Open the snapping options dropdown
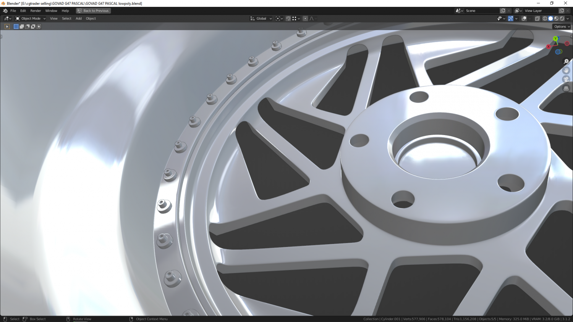The width and height of the screenshot is (573, 322). point(296,18)
